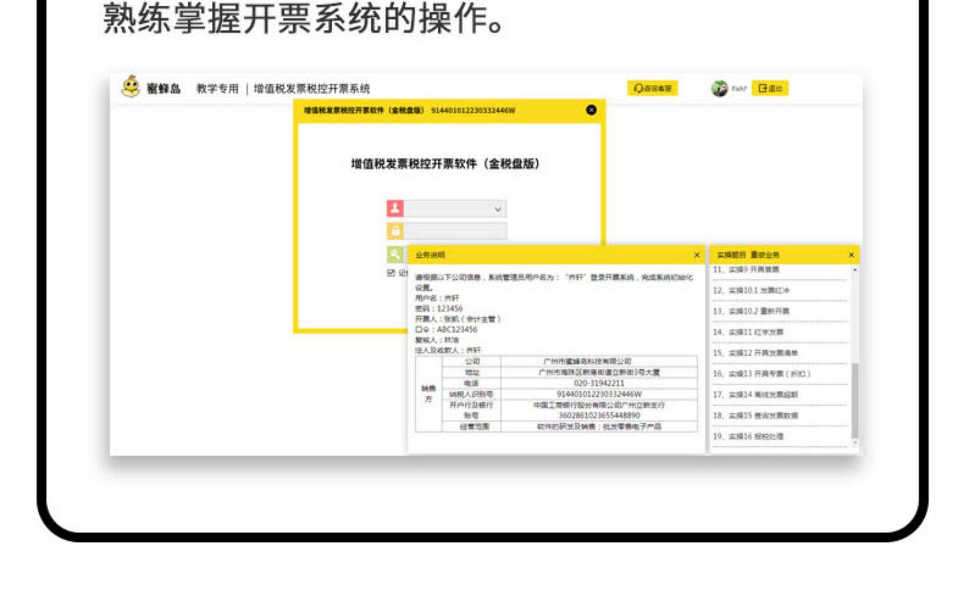Click the user avatar picture
The width and height of the screenshot is (964, 592).
720,89
